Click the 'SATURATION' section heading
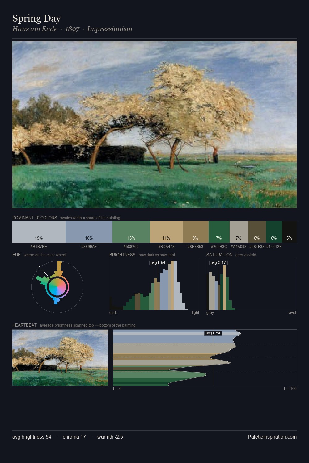Image resolution: width=309 pixels, height=463 pixels. click(219, 255)
